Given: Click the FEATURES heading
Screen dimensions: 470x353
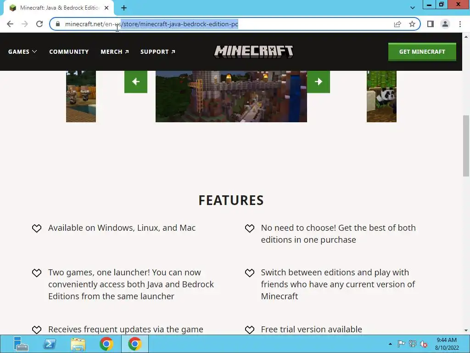Looking at the screenshot, I should [231, 200].
